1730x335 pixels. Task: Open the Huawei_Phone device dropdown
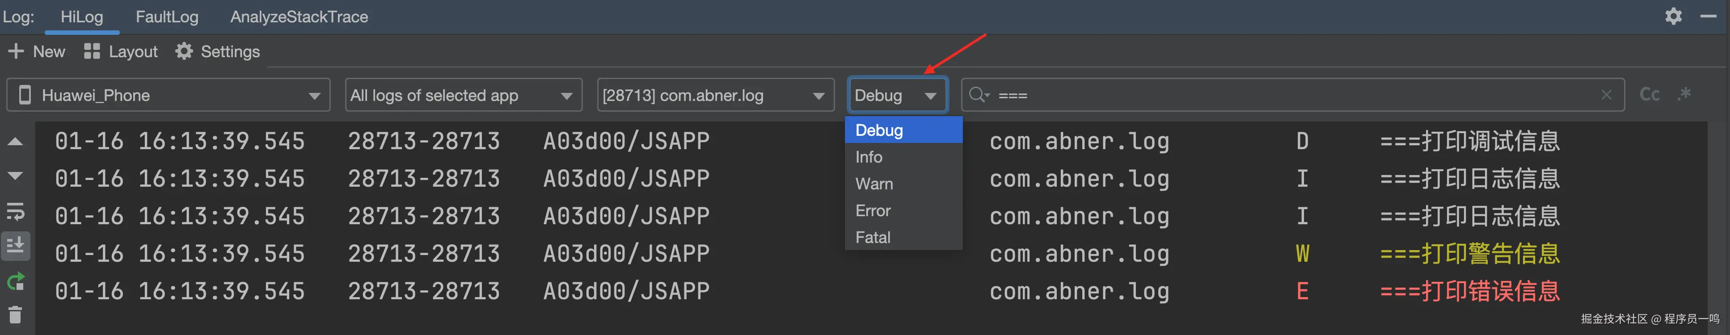point(168,95)
